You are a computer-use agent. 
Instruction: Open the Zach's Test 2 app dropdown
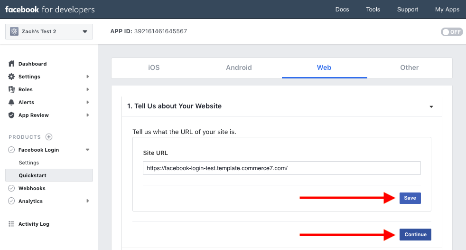(x=49, y=31)
